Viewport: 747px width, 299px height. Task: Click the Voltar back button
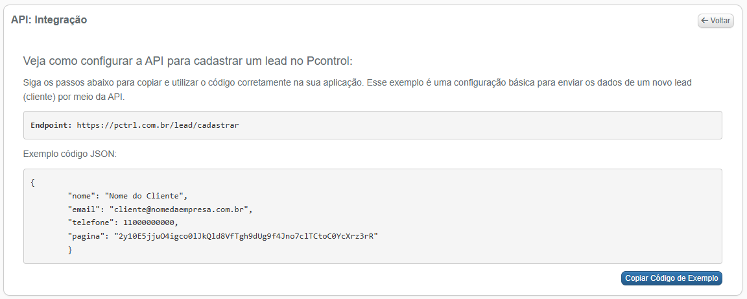[716, 21]
